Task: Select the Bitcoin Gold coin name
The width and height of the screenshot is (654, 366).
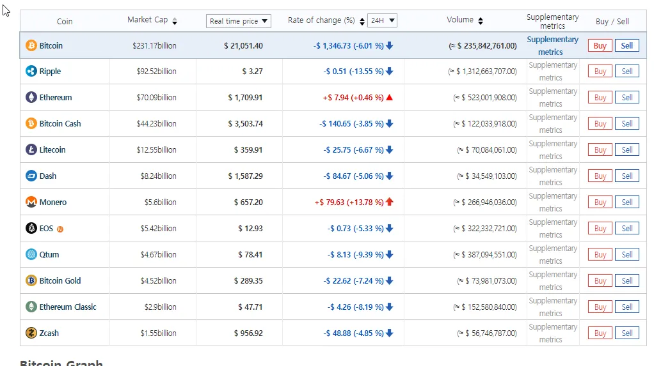Action: (60, 280)
